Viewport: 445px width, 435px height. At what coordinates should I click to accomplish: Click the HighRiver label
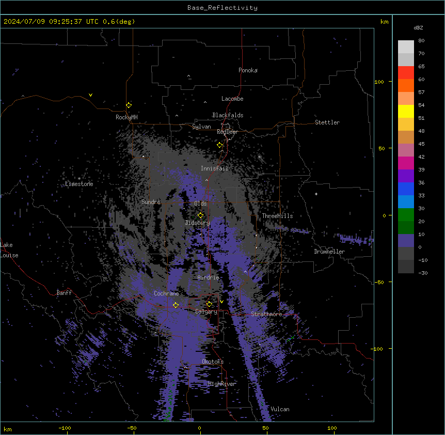coord(222,384)
